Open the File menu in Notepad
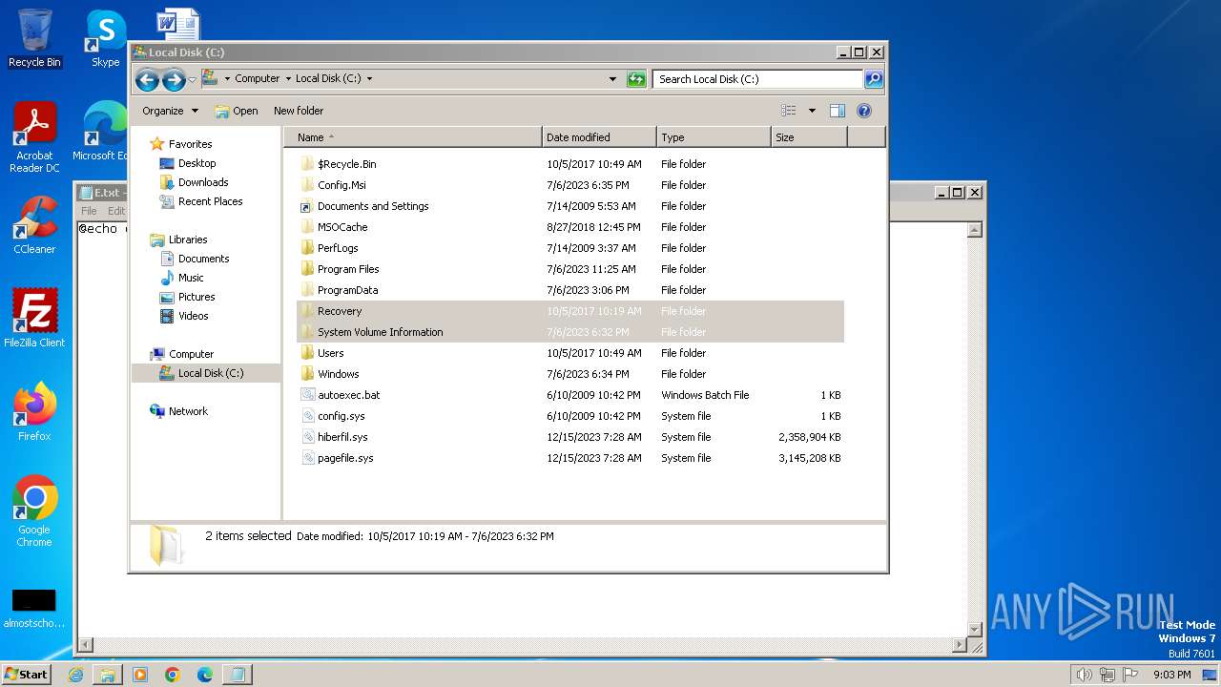Viewport: 1221px width, 687px height. [x=89, y=211]
